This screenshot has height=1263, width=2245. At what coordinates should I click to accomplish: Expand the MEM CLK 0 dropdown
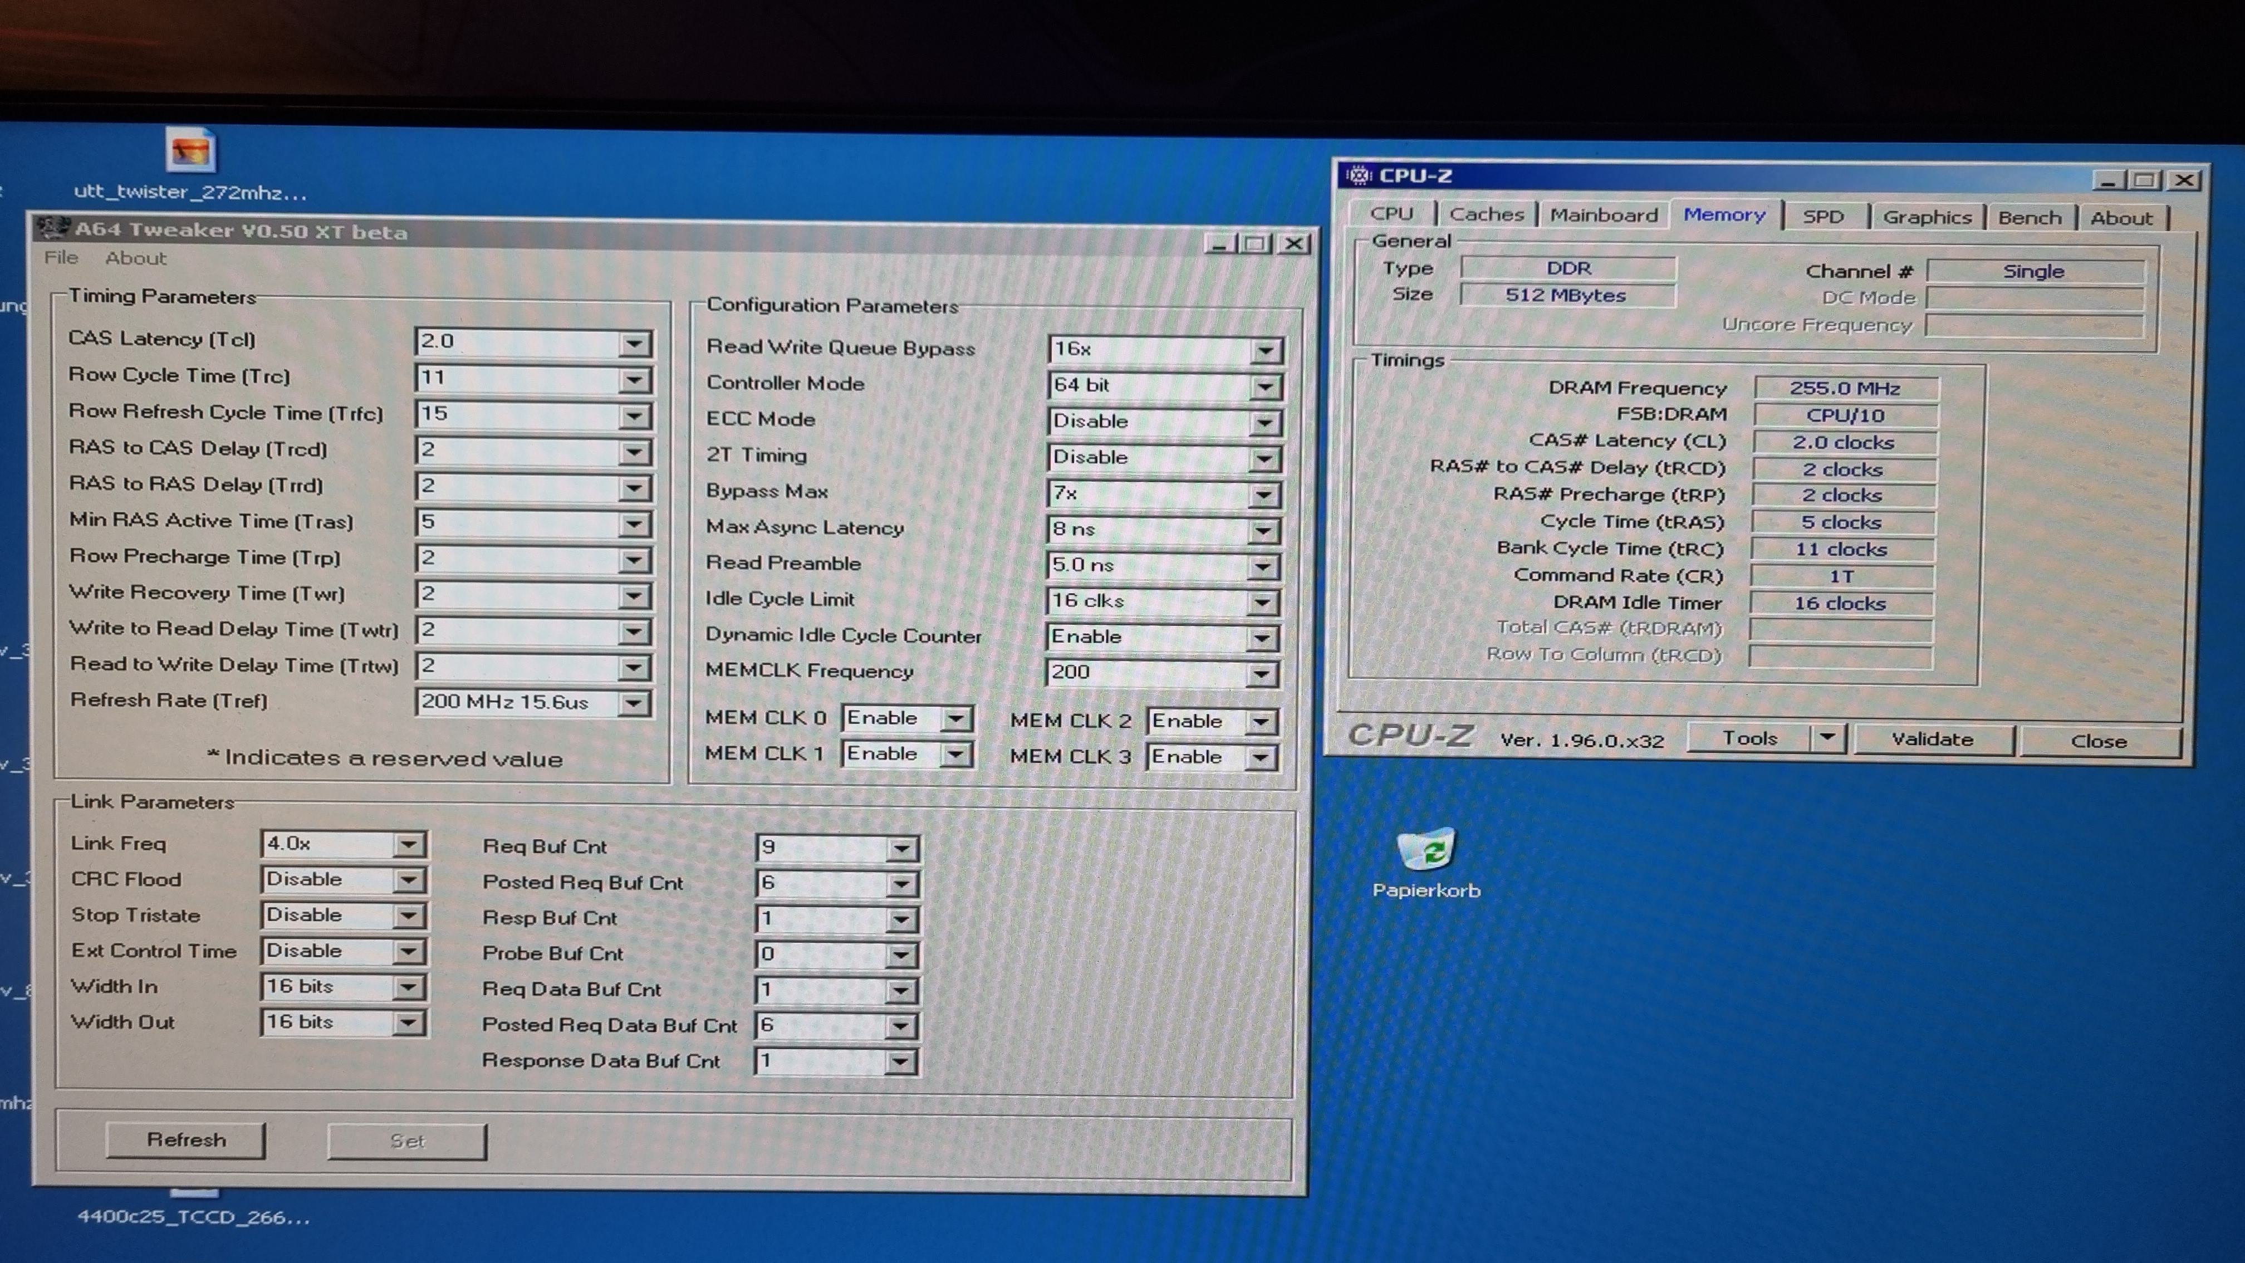[957, 719]
